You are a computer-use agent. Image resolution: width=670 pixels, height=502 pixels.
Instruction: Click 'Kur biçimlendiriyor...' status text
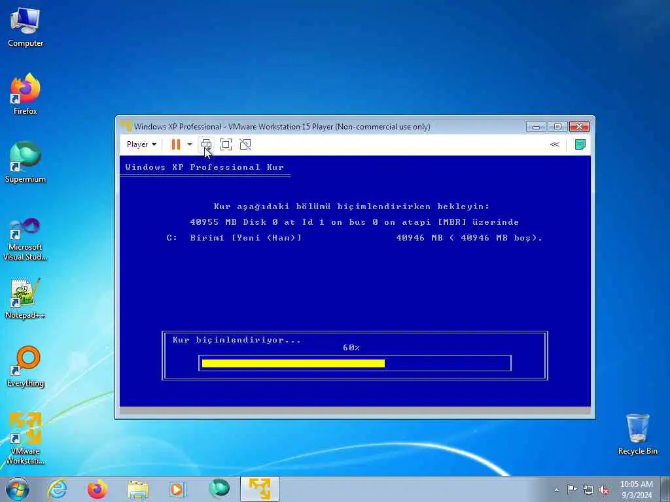237,340
